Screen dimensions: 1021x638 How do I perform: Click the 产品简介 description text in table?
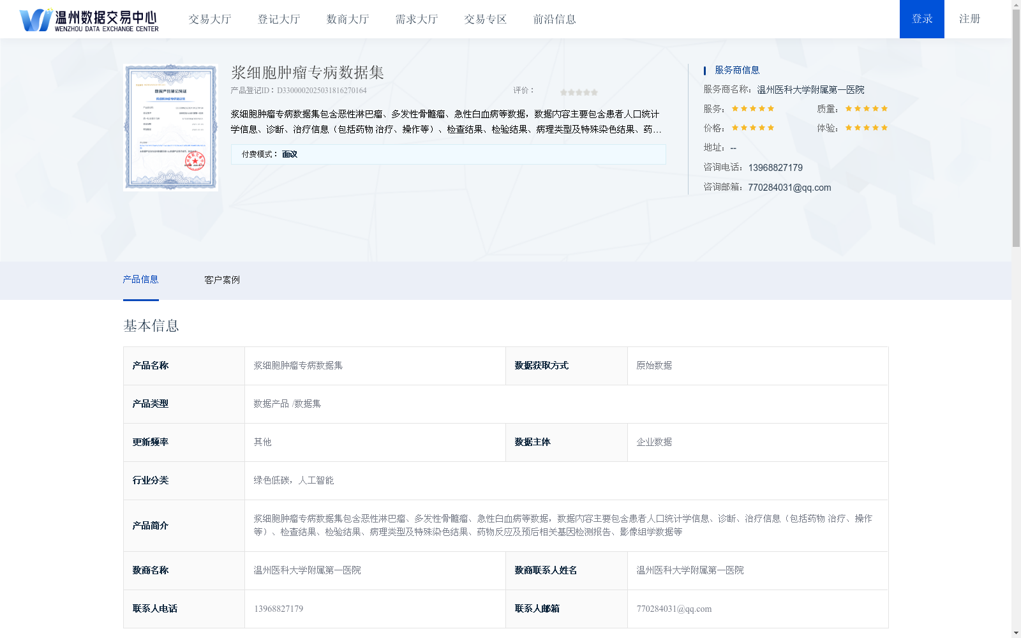tap(563, 525)
